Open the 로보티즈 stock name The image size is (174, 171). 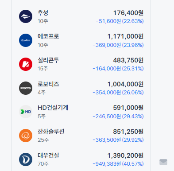click(x=48, y=84)
